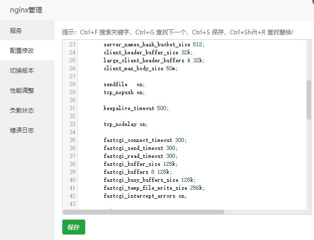Click line number 43 in the gutter
314x240 pixels.
72,204
